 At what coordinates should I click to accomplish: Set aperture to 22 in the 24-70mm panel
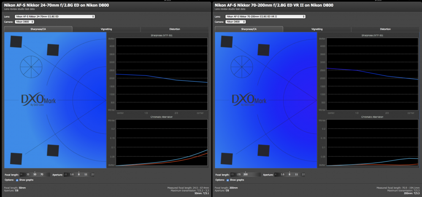[x=92, y=174]
